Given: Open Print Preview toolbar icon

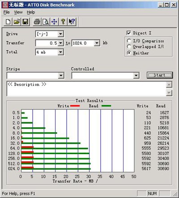Looking at the screenshot, I should point(46,22).
